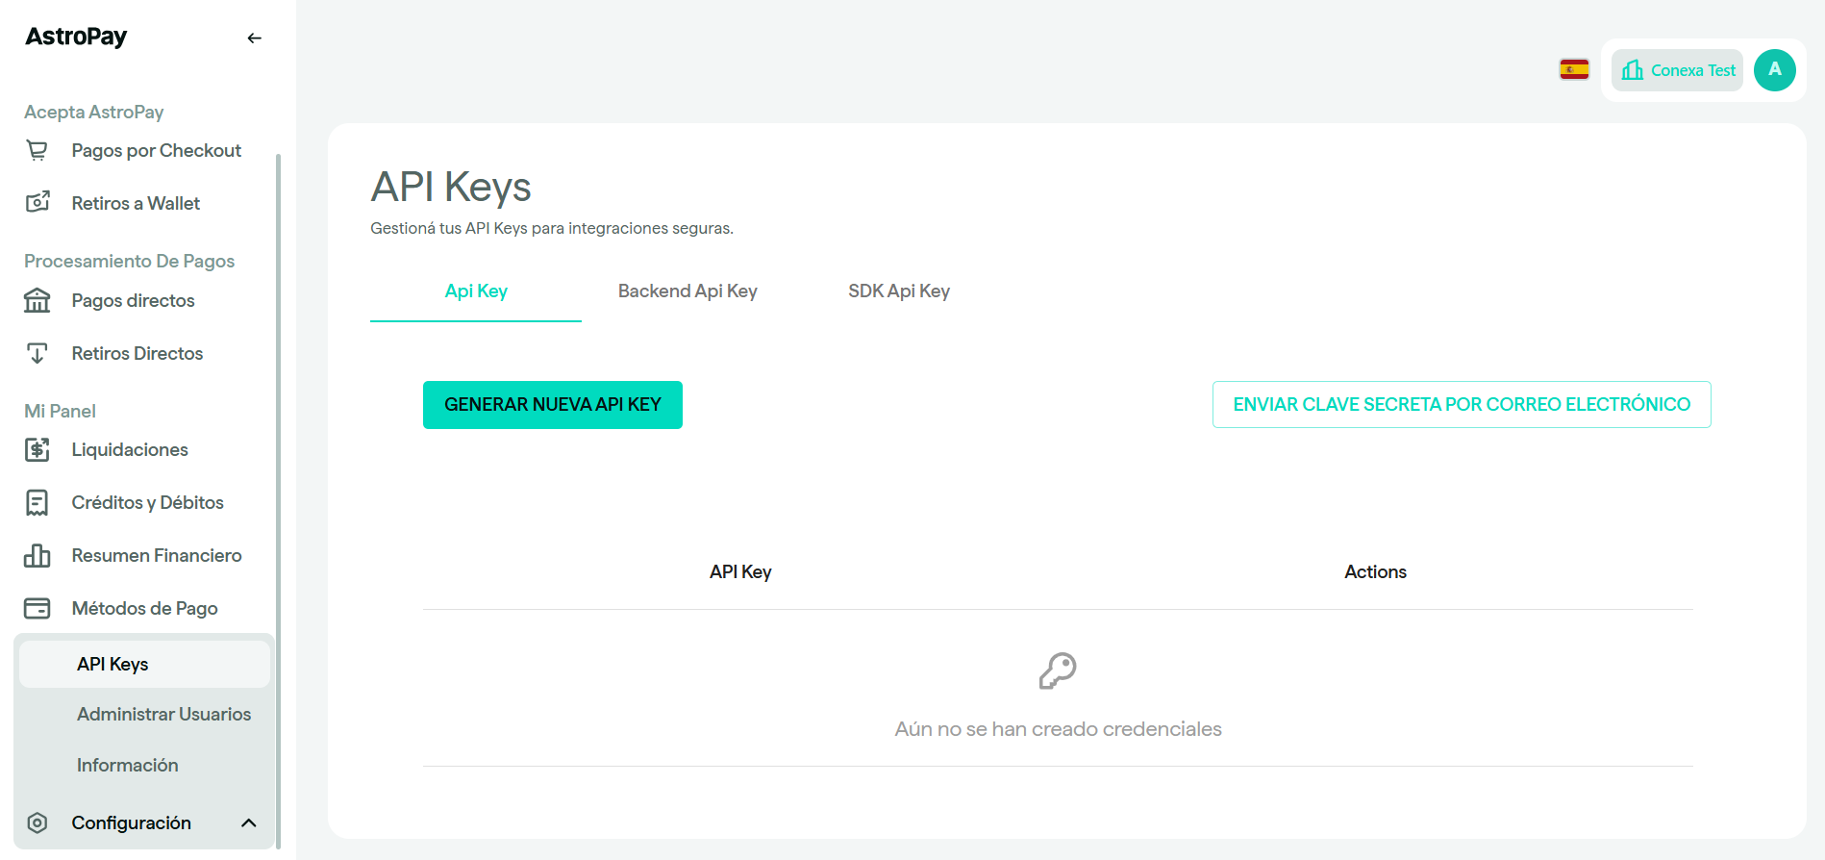Click the AstroPay logo

tap(76, 37)
